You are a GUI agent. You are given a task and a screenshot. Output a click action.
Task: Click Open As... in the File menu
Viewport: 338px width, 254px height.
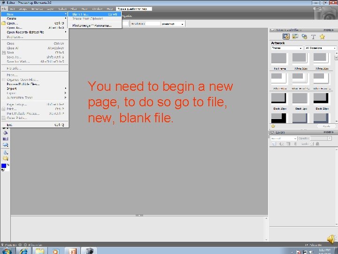(x=34, y=28)
